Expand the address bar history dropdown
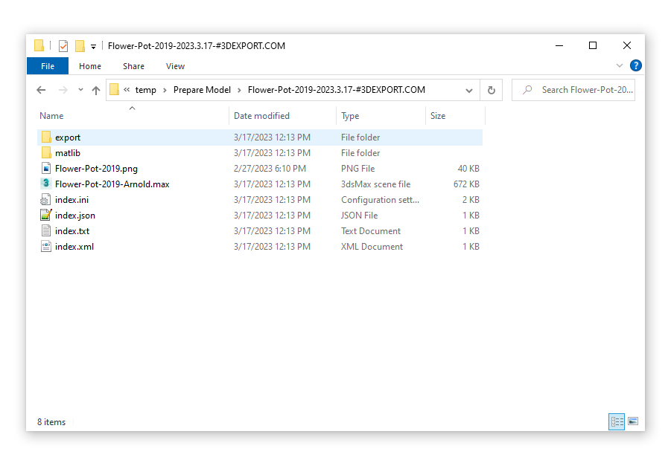The image size is (671, 466). point(469,90)
